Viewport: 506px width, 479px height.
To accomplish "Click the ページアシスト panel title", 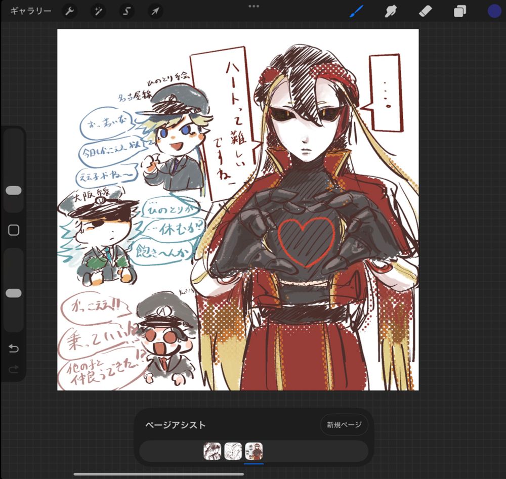I will pos(175,425).
